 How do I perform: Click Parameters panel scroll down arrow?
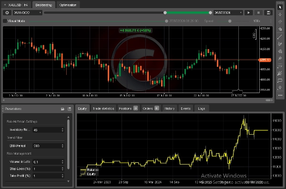[68, 181]
